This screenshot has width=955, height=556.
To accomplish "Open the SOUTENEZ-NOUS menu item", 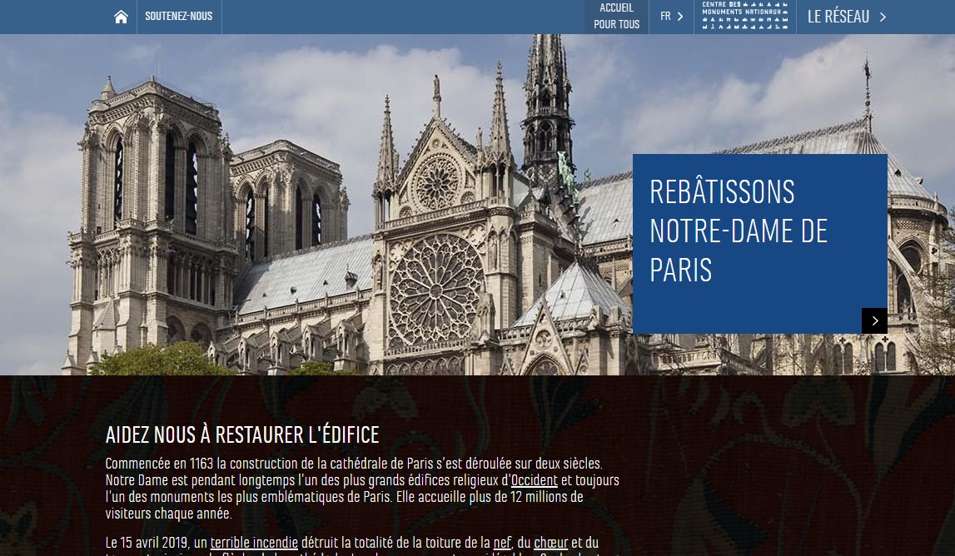I will (178, 17).
